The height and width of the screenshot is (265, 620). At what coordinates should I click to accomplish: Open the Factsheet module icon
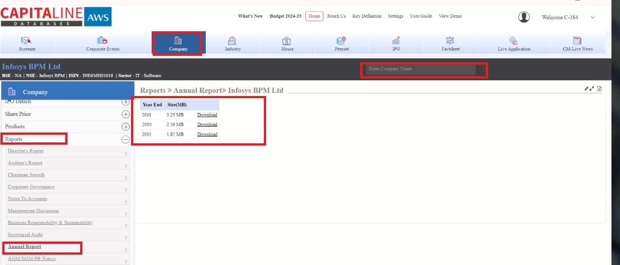coord(450,41)
